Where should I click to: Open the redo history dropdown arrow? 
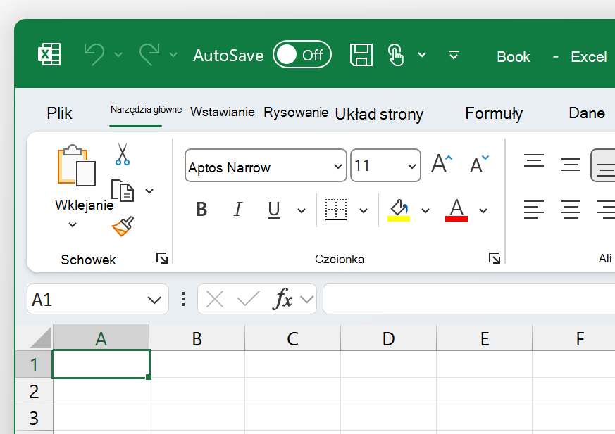[x=173, y=54]
